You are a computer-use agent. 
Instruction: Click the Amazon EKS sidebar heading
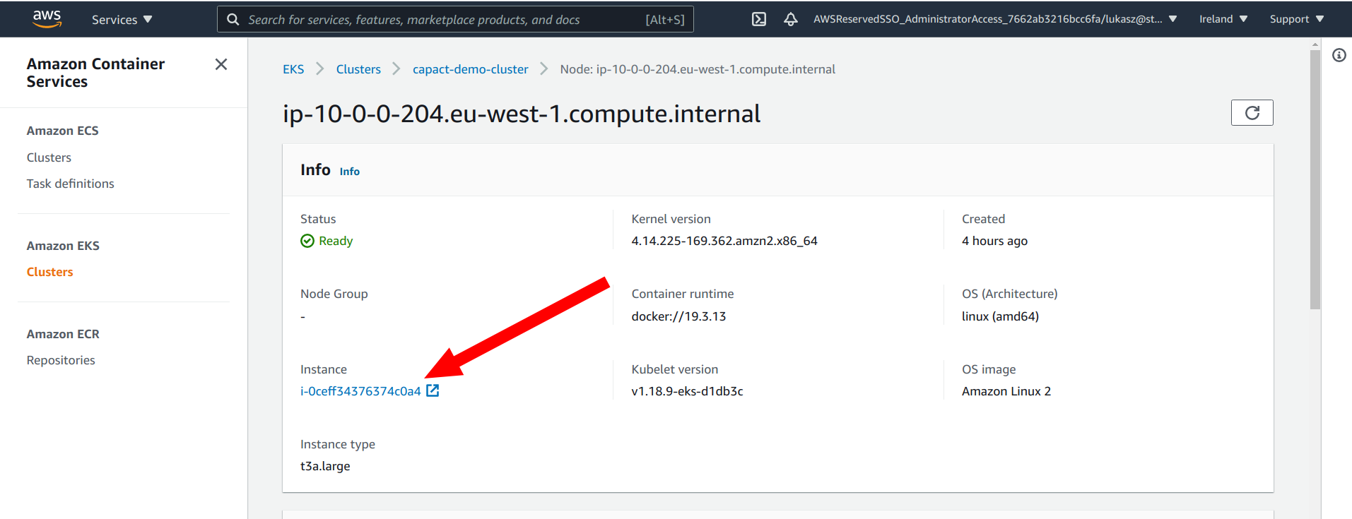coord(63,246)
